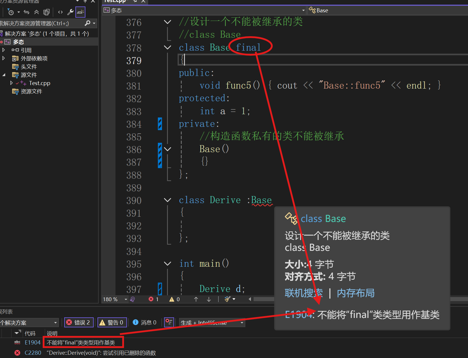Go to previous issue up arrow

196,299
